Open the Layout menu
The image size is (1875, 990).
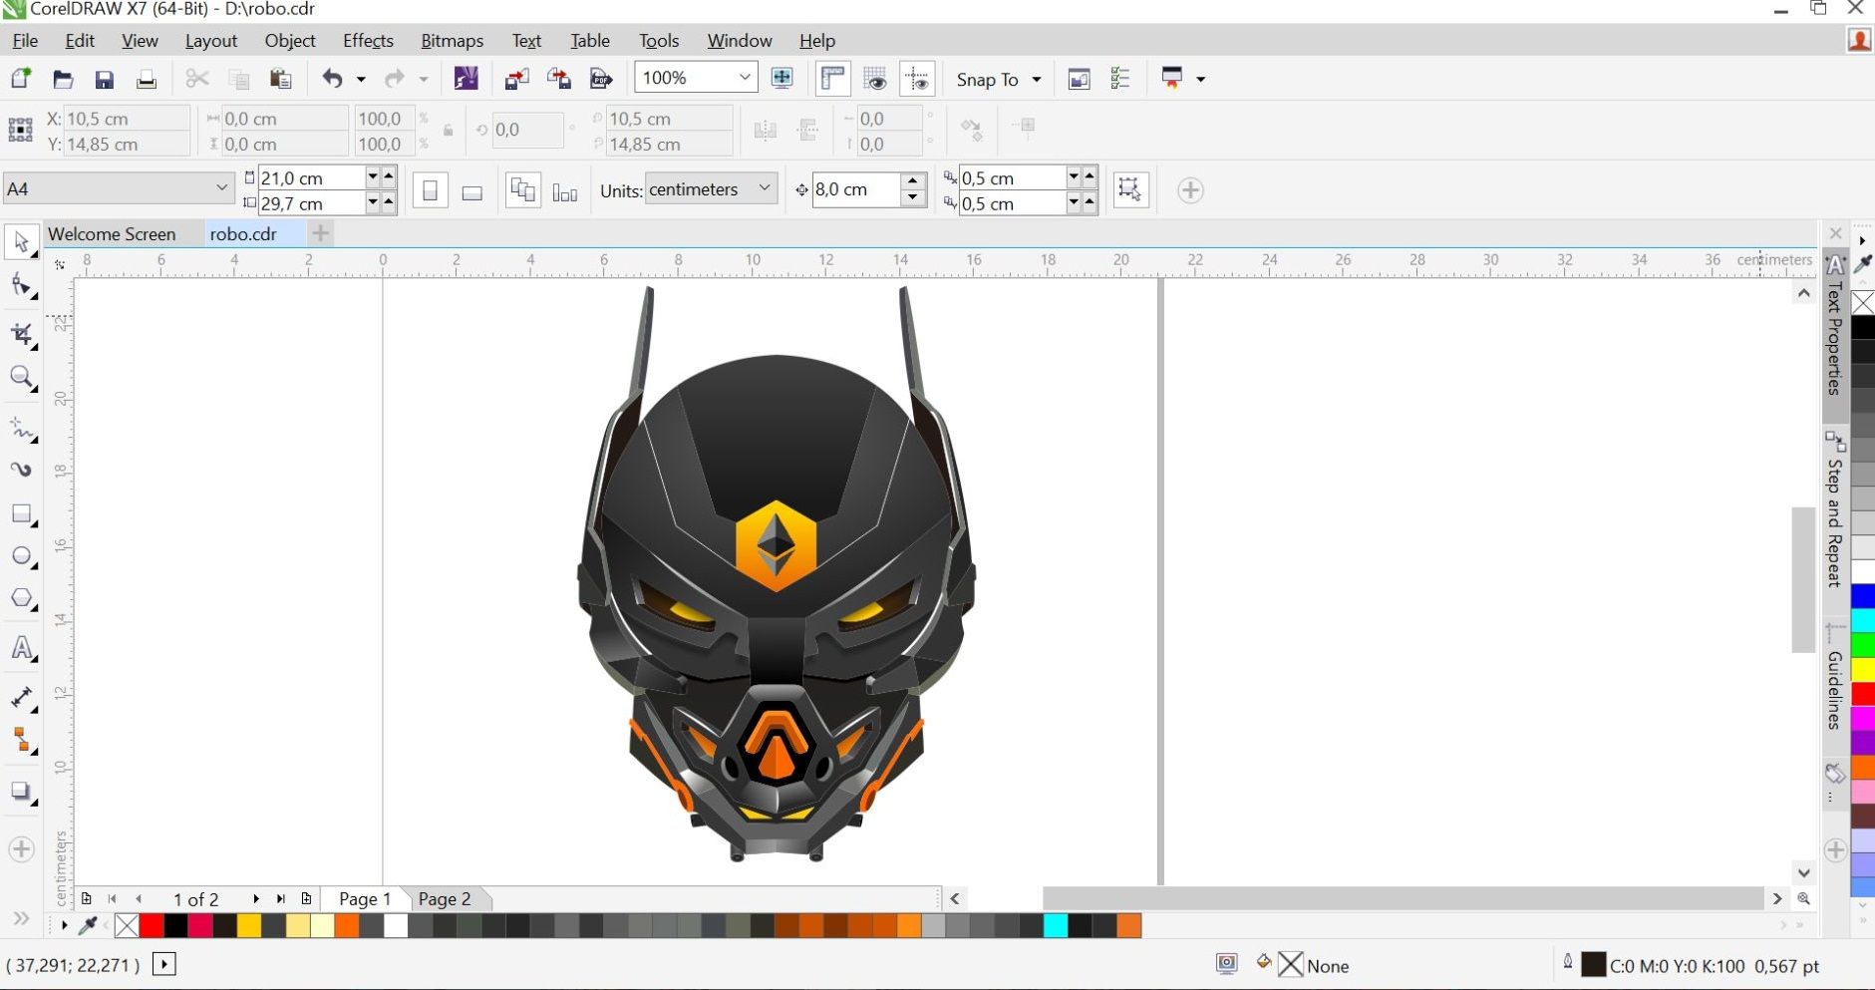211,41
